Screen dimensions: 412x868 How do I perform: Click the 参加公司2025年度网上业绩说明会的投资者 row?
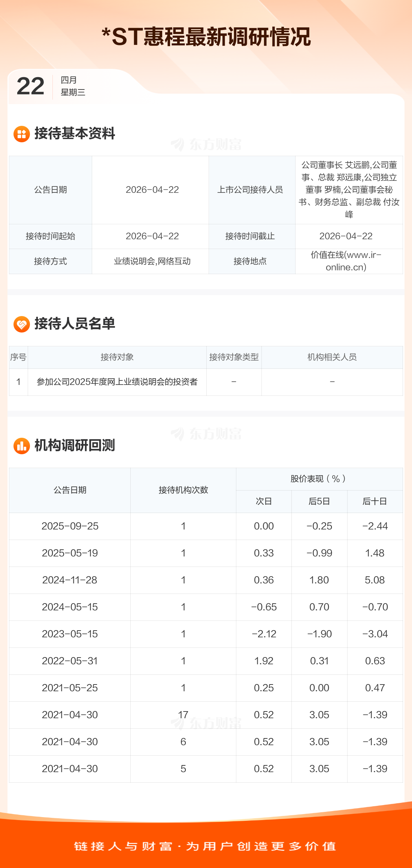[x=206, y=382]
